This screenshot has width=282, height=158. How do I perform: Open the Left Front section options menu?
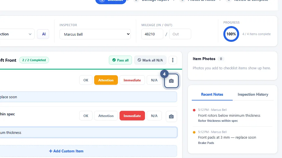point(173,60)
